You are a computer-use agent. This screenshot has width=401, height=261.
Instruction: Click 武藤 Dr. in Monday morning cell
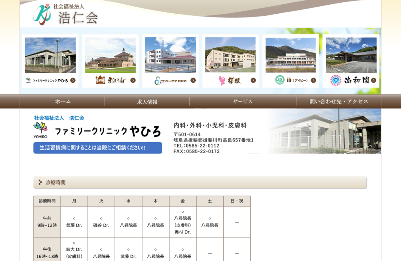point(74,225)
